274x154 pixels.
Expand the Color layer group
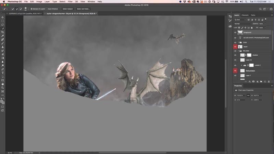[238, 42]
